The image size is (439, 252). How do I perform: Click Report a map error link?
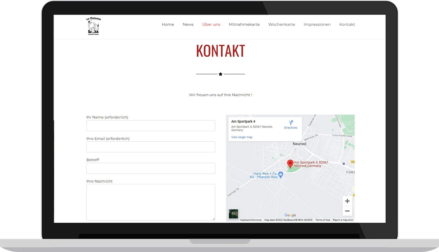pos(343,220)
